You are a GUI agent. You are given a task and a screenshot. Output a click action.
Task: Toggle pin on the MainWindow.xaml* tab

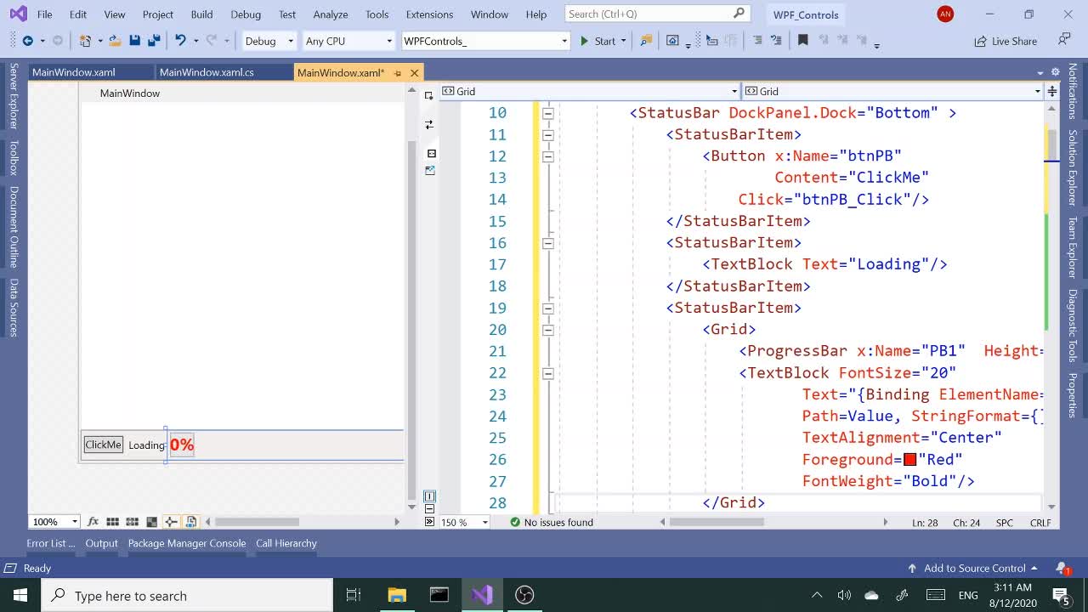coord(398,73)
